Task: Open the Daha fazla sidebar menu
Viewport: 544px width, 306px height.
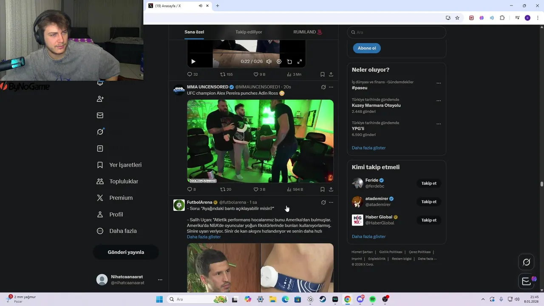Action: coord(117,231)
